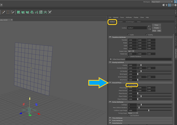Toggle the Modeling Toolkit panel icon
The width and height of the screenshot is (177, 125).
click(x=163, y=5)
